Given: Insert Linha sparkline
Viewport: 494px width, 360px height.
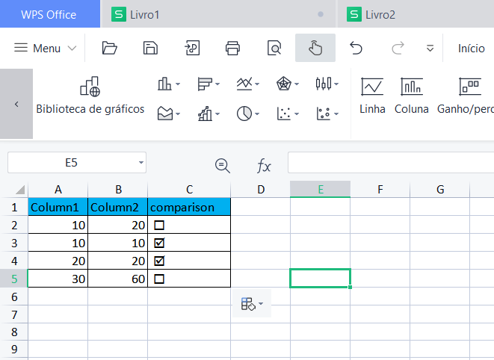Looking at the screenshot, I should click(x=372, y=96).
